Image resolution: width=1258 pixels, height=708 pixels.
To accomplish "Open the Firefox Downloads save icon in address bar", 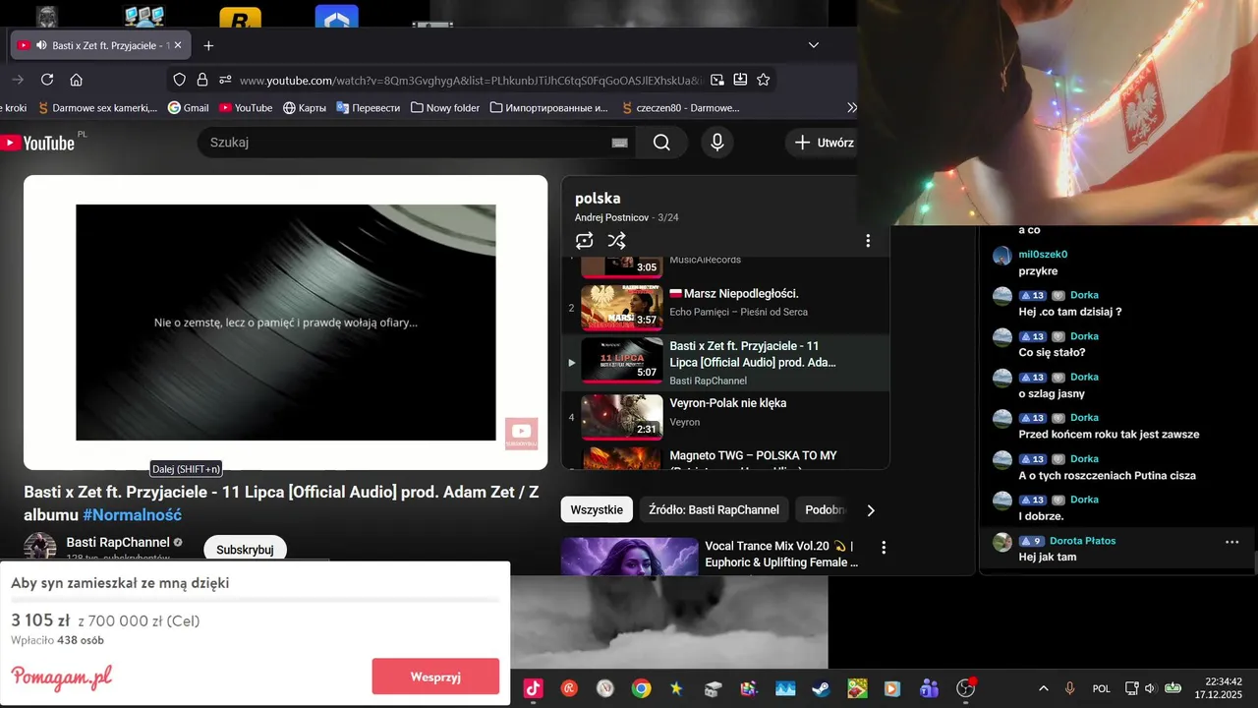I will (x=740, y=80).
